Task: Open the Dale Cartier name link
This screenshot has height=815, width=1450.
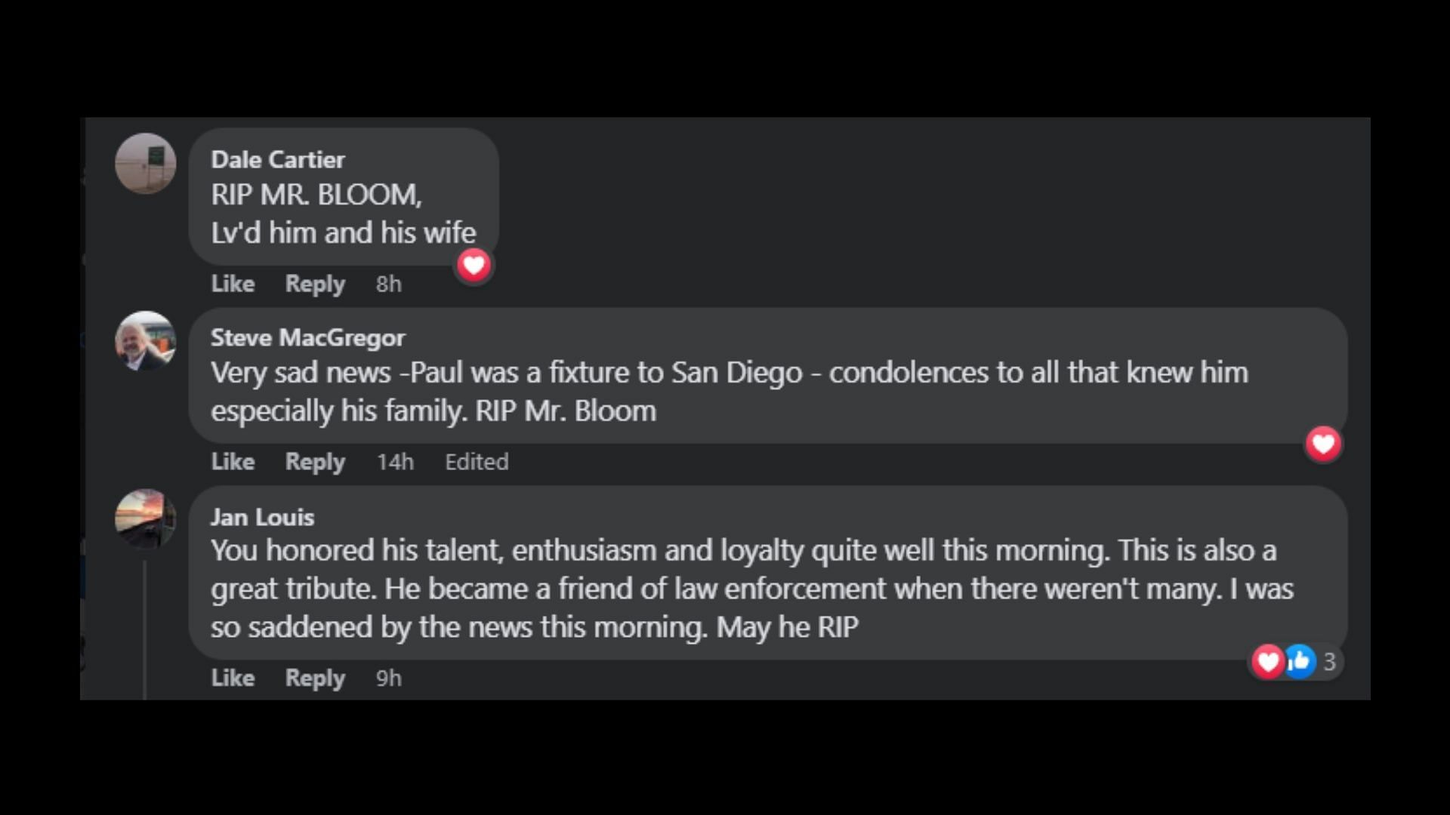Action: click(x=278, y=160)
